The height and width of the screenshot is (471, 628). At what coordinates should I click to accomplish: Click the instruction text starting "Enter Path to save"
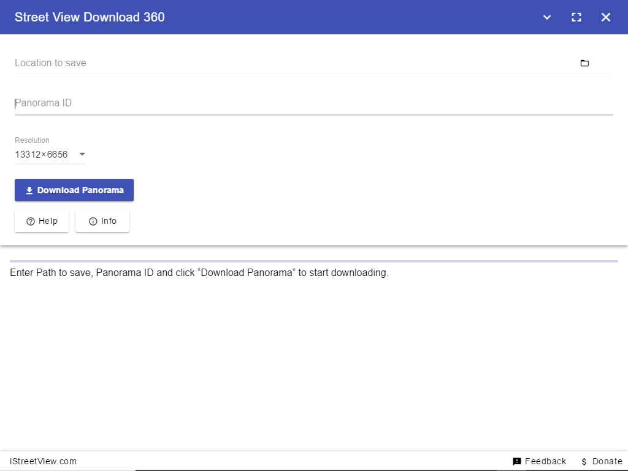click(199, 273)
